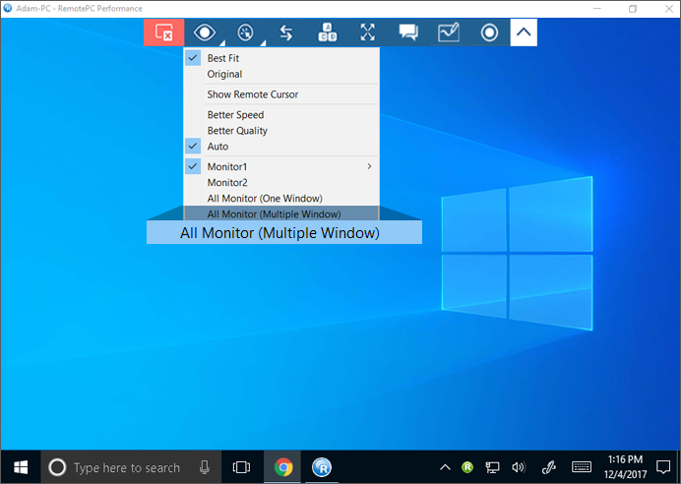This screenshot has width=681, height=484.
Task: Collapse the toolbar with the up chevron
Action: (525, 32)
